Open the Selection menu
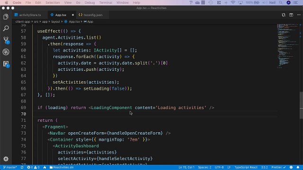This screenshot has width=303, height=170. tap(53, 2)
